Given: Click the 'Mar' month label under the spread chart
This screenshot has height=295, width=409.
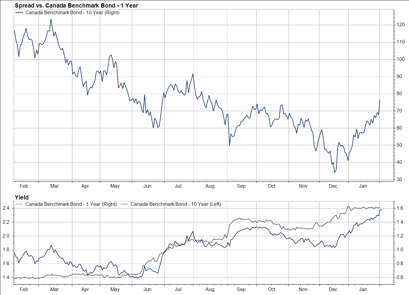Looking at the screenshot, I should (54, 186).
